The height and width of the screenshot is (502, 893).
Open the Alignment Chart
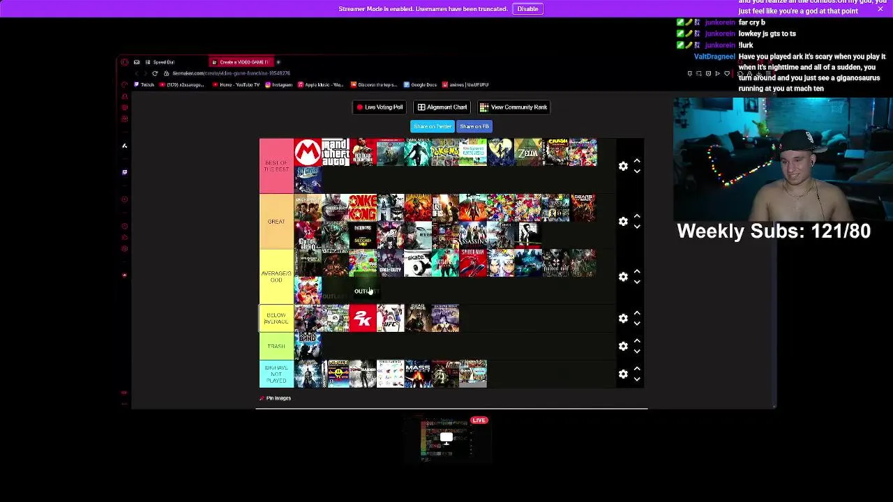click(x=442, y=107)
